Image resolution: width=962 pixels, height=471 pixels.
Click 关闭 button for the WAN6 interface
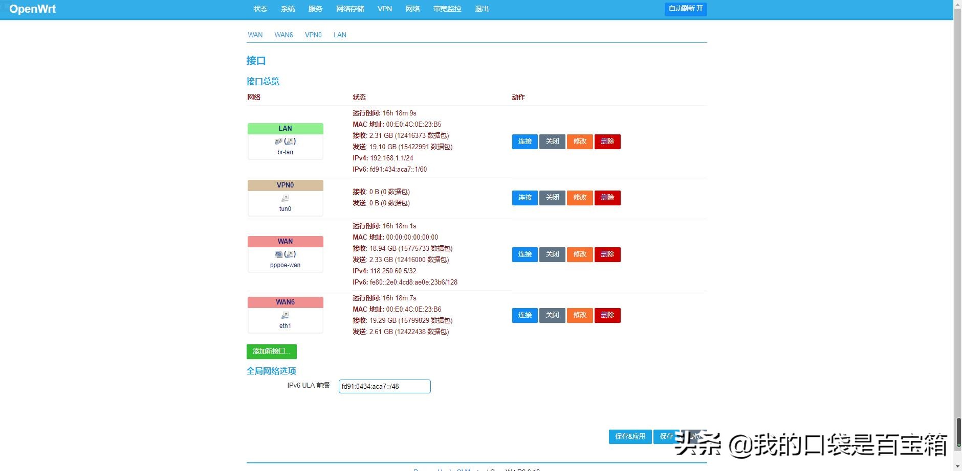coord(552,315)
